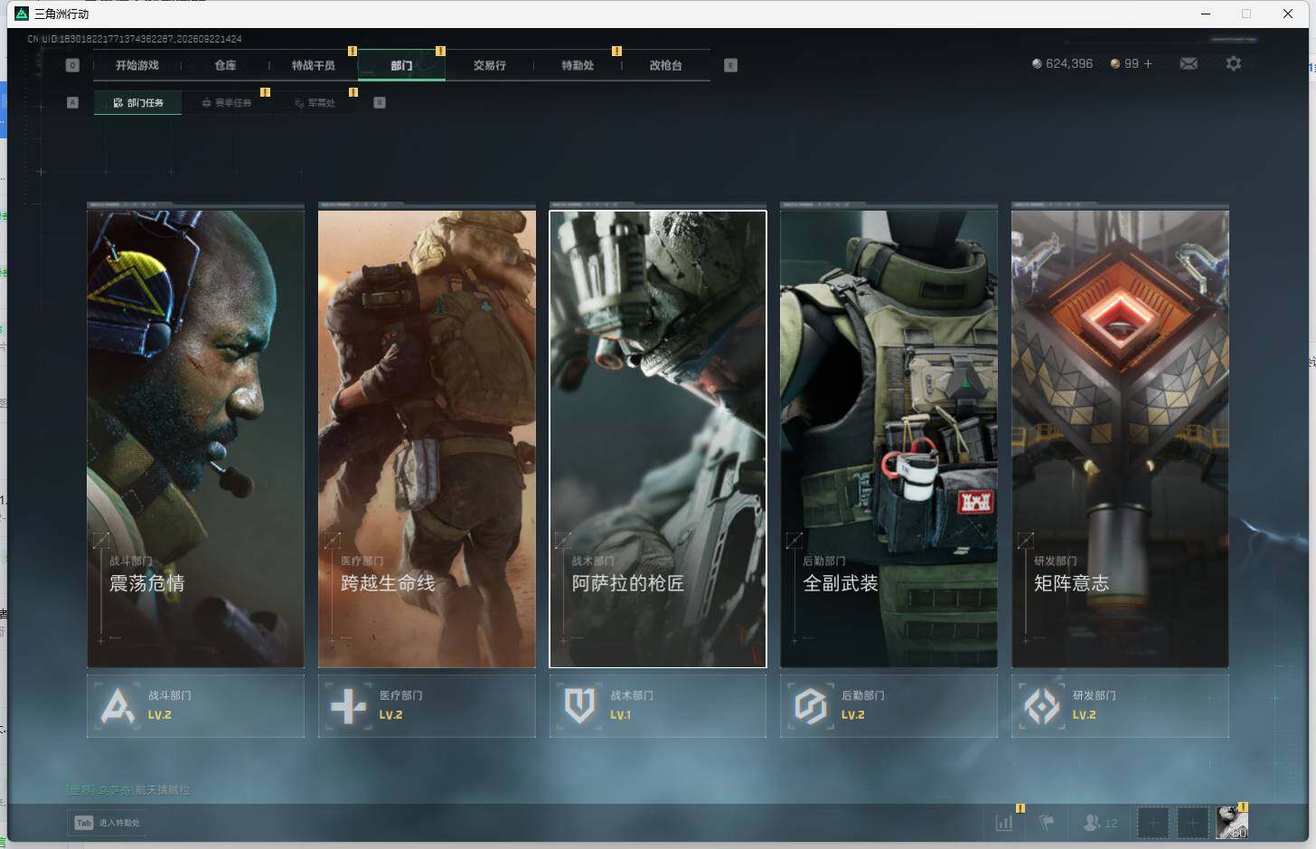1316x849 pixels.
Task: Click the plus next to the 99 currency
Action: click(x=1149, y=63)
